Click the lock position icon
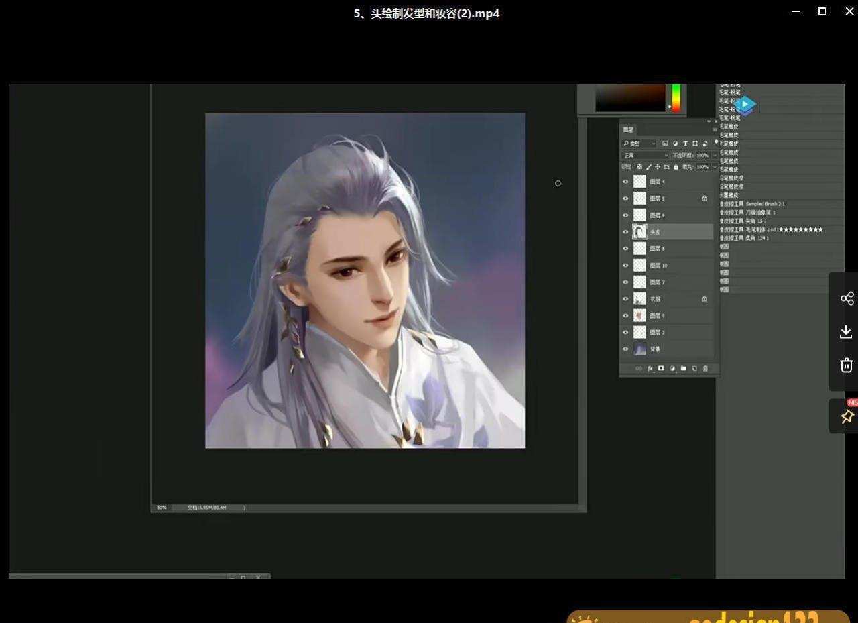The height and width of the screenshot is (623, 858). [658, 167]
